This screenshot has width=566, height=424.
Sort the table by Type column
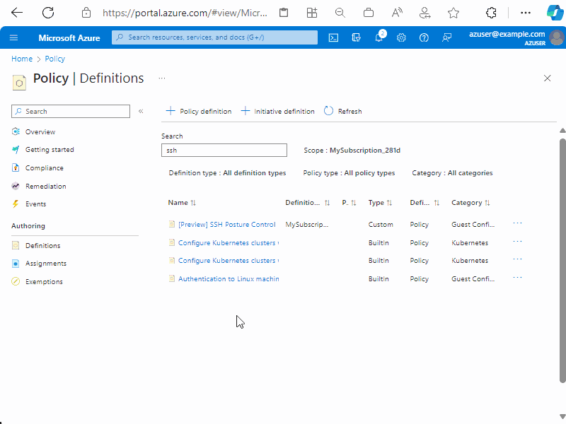click(380, 203)
